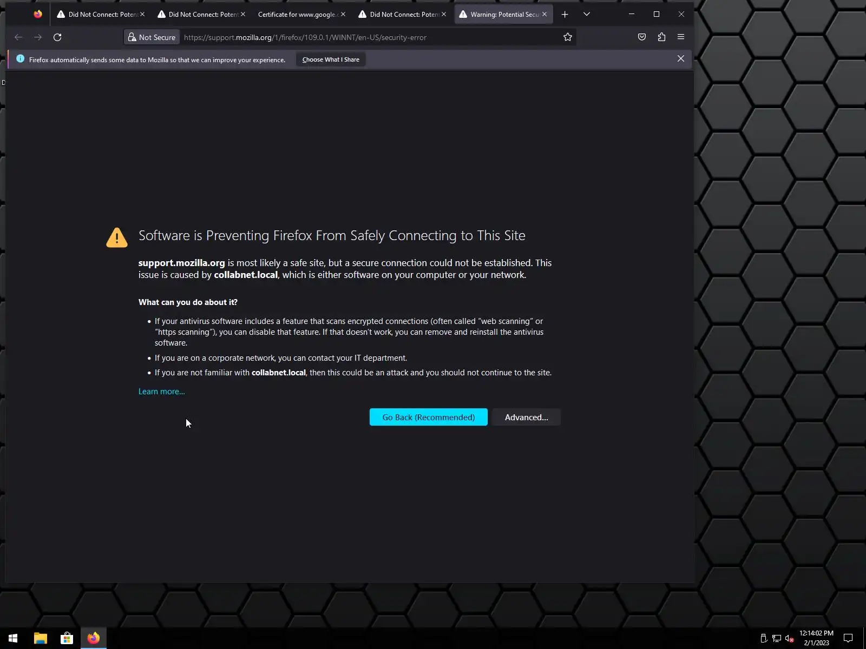Click the muted volume tray icon
Viewport: 866px width, 649px height.
pyautogui.click(x=790, y=638)
